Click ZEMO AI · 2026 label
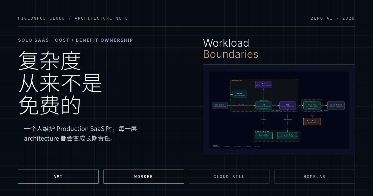This screenshot has height=196, width=373. tap(333, 18)
